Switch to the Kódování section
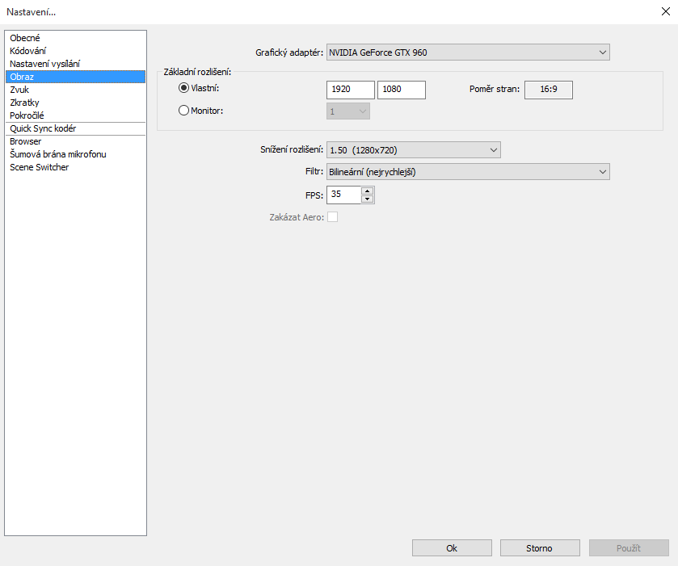678x566 pixels. coord(28,51)
